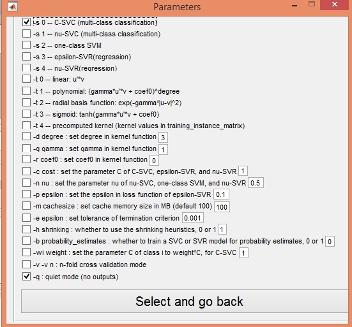Image resolution: width=352 pixels, height=327 pixels.
Task: Check the -g gamma checkbox
Action: (26, 148)
